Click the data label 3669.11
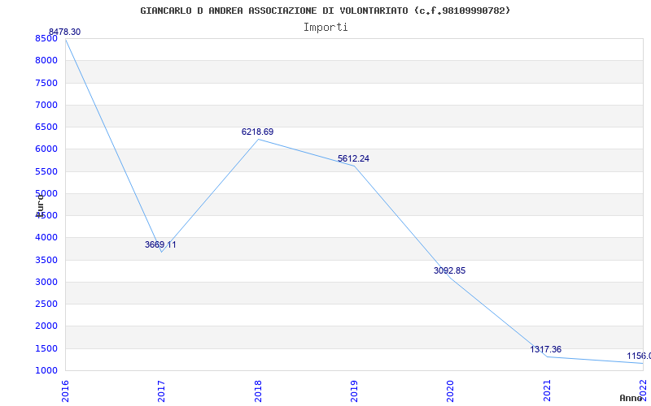Screen dimensions: 651x406 pos(160,245)
